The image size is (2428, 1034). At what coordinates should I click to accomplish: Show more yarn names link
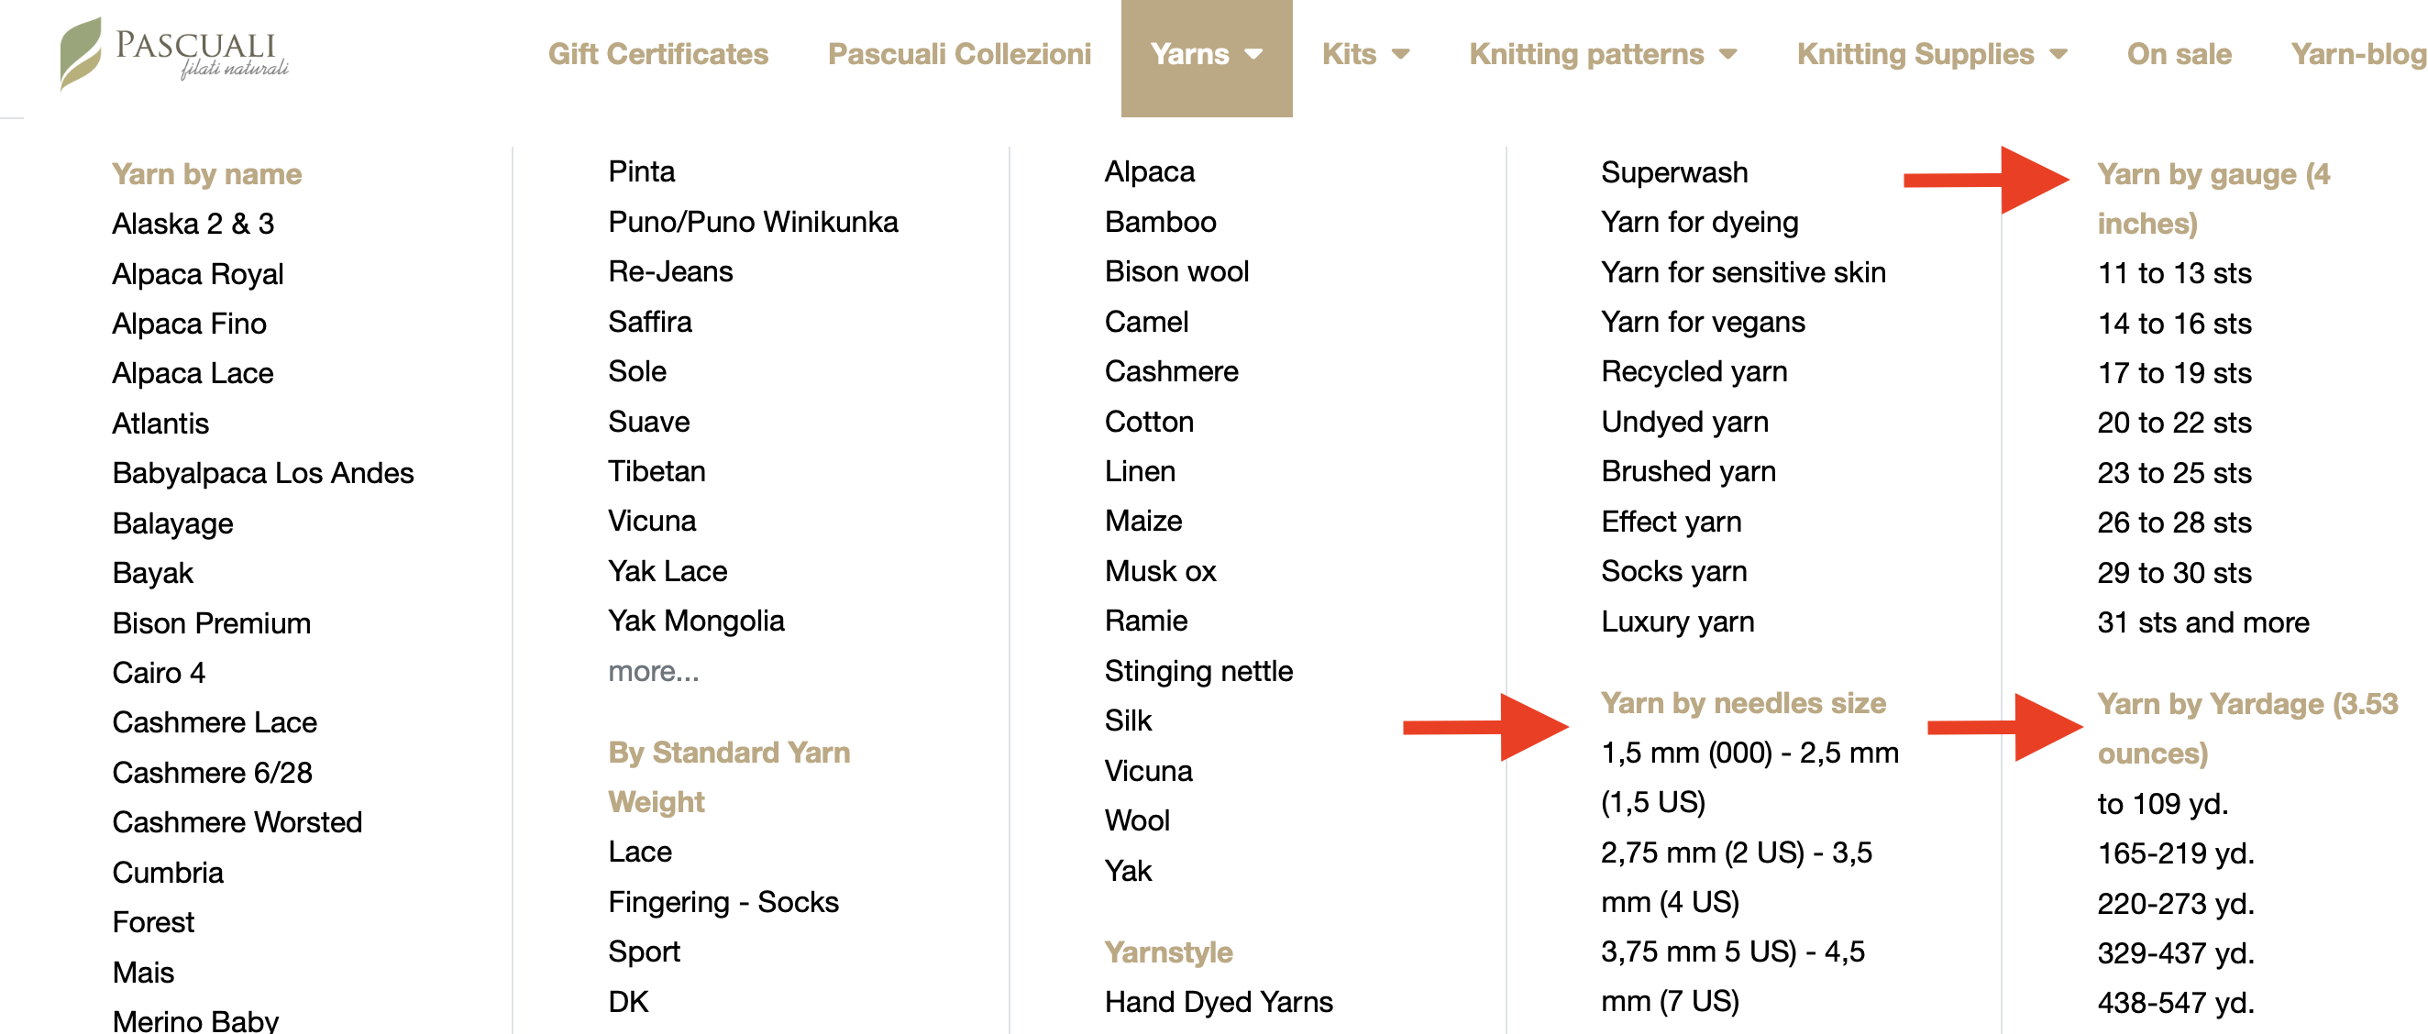[653, 671]
